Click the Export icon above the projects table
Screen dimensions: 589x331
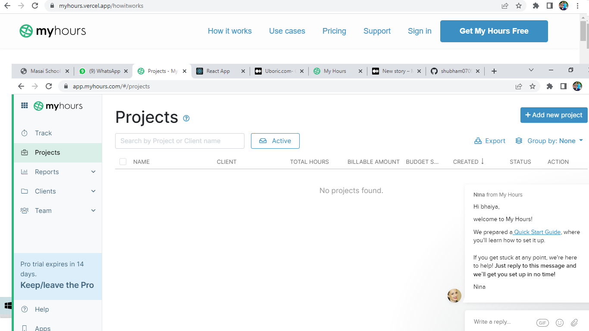coord(478,141)
